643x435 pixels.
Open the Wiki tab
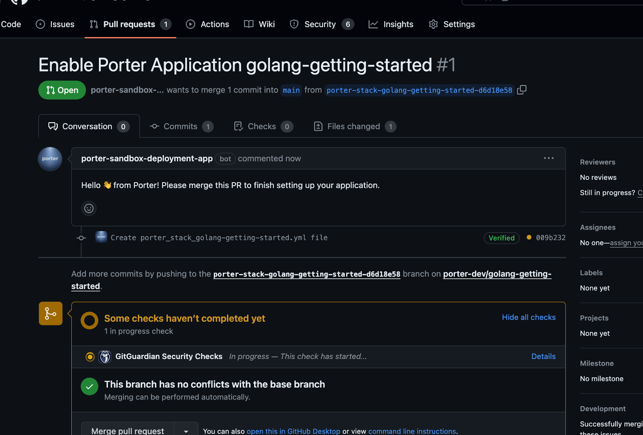click(259, 24)
